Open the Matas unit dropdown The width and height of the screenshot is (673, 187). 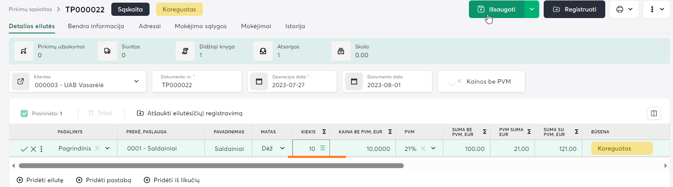pyautogui.click(x=282, y=149)
